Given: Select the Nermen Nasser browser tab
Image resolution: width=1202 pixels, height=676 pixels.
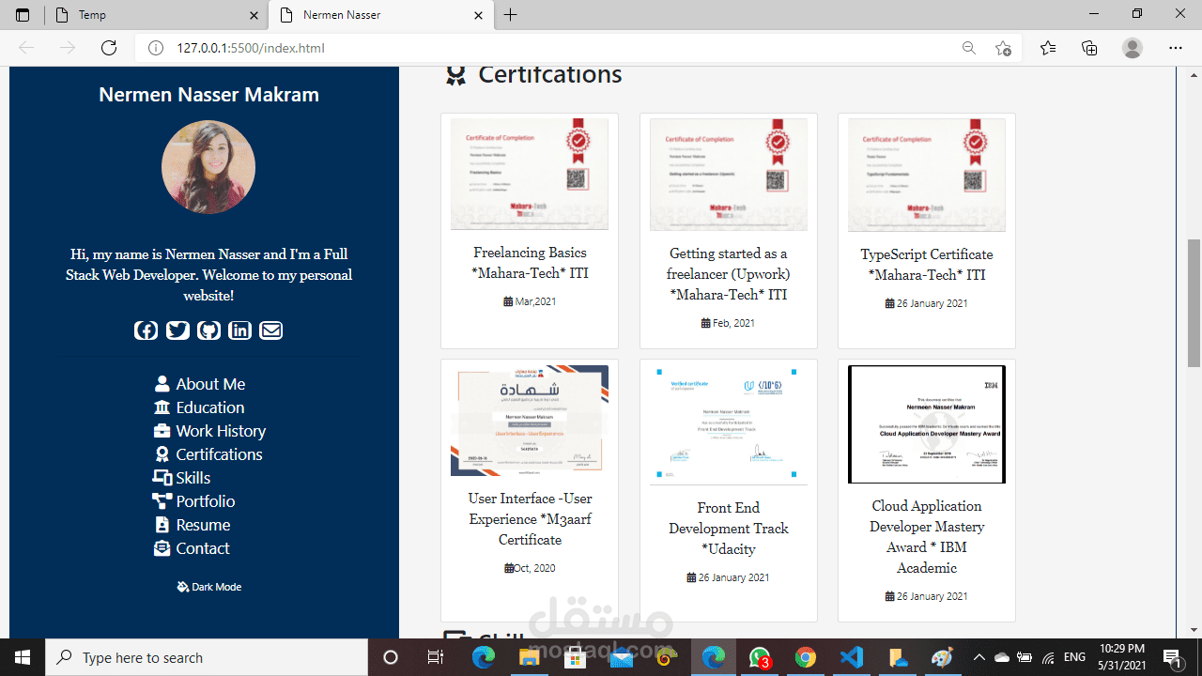Looking at the screenshot, I should (380, 15).
